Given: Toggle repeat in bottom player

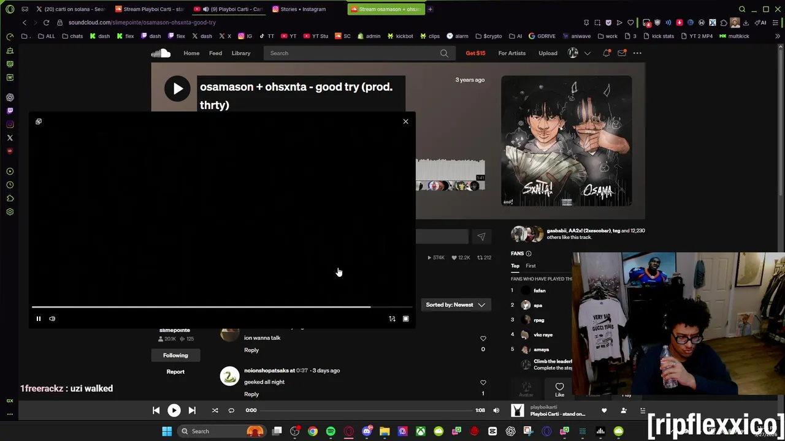Looking at the screenshot, I should 231,410.
